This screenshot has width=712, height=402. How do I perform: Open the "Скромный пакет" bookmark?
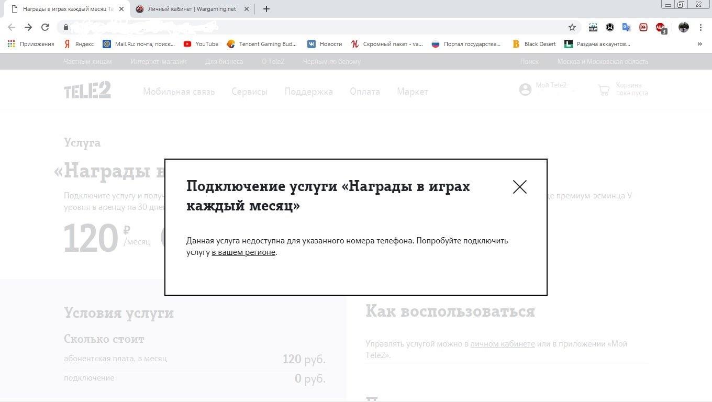point(387,44)
